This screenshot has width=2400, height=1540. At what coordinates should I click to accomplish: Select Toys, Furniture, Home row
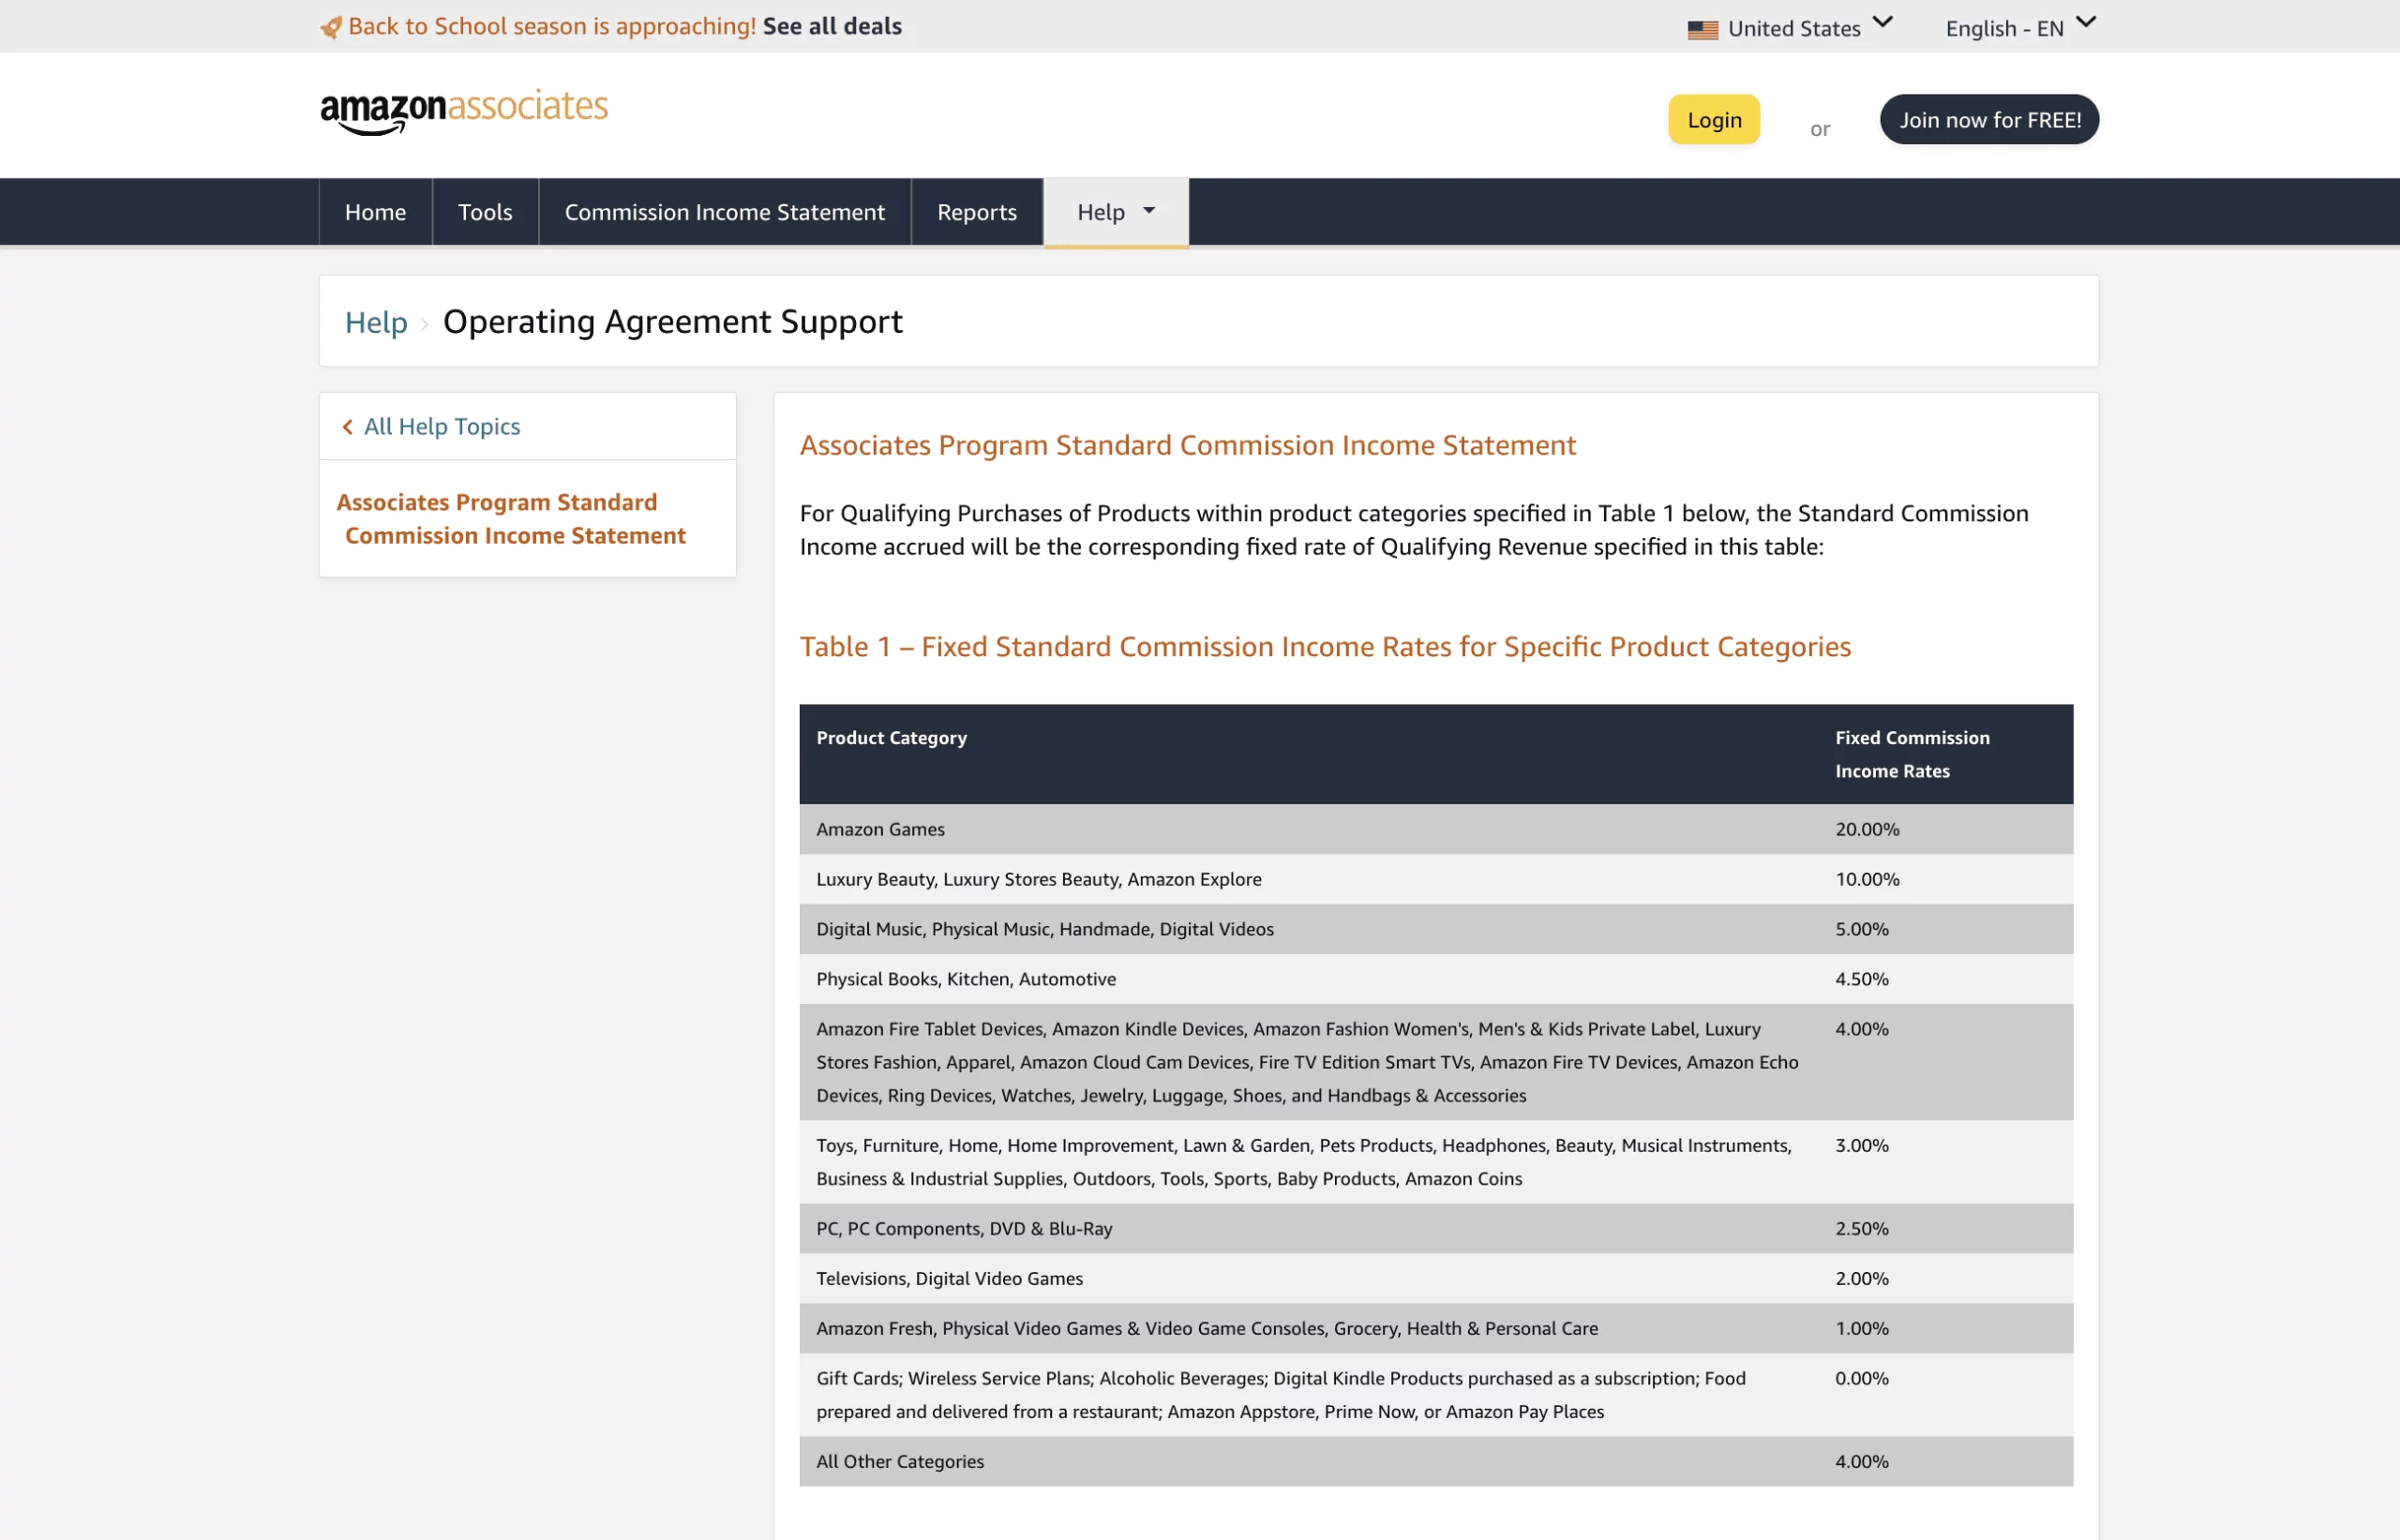1436,1162
